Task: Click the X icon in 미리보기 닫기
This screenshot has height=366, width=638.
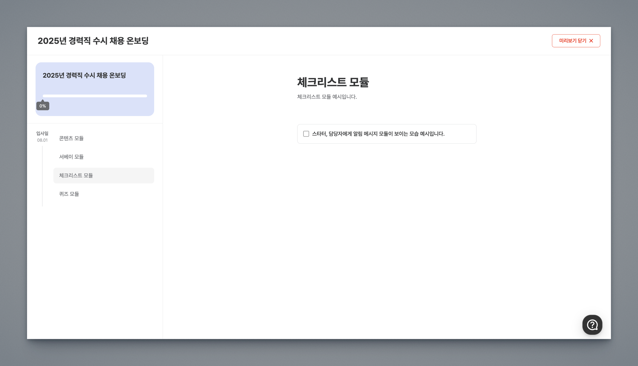Action: point(591,41)
